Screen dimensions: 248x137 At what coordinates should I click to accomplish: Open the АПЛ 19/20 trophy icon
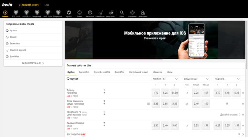26,14
